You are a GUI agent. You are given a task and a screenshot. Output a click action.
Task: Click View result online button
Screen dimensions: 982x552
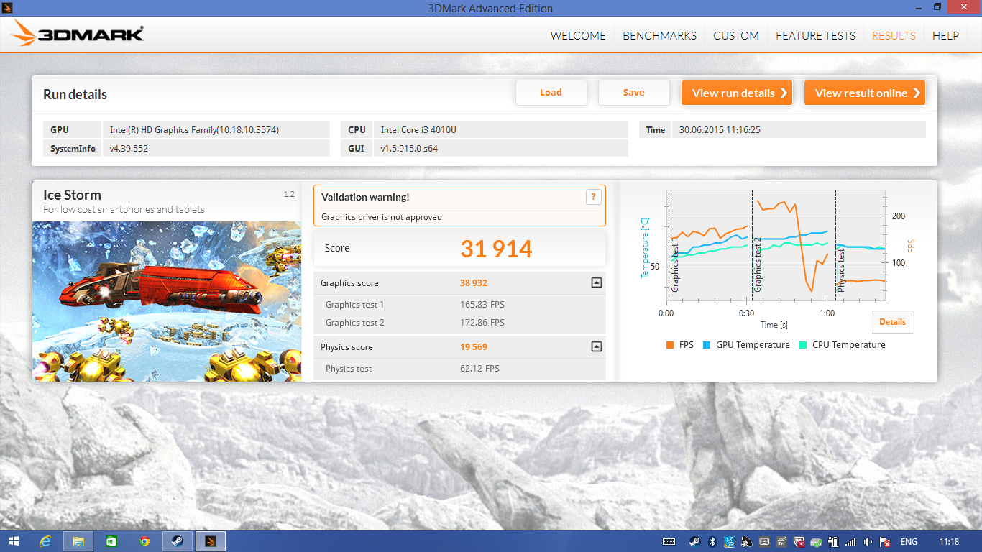pyautogui.click(x=865, y=93)
